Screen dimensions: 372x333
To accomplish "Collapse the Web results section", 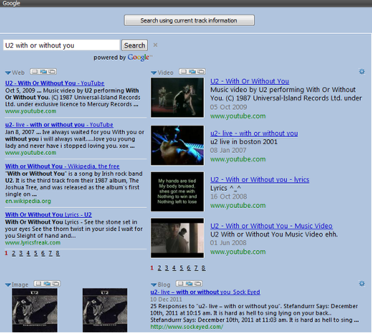I will tap(8, 73).
